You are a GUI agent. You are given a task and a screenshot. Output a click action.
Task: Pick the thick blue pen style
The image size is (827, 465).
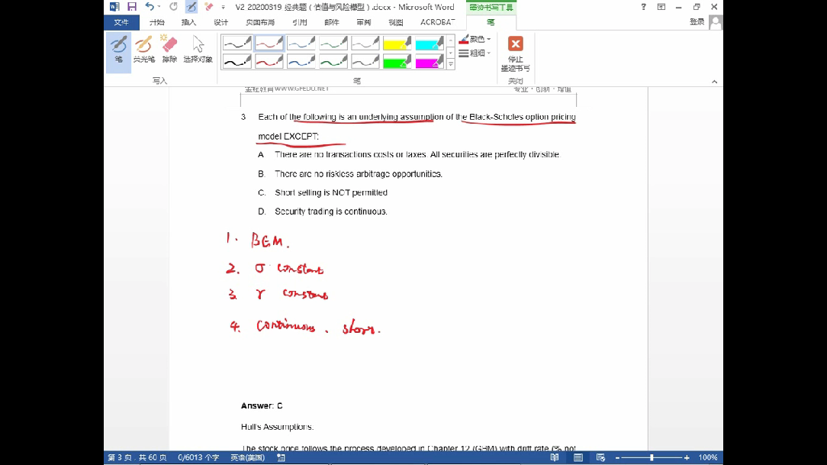(x=301, y=62)
